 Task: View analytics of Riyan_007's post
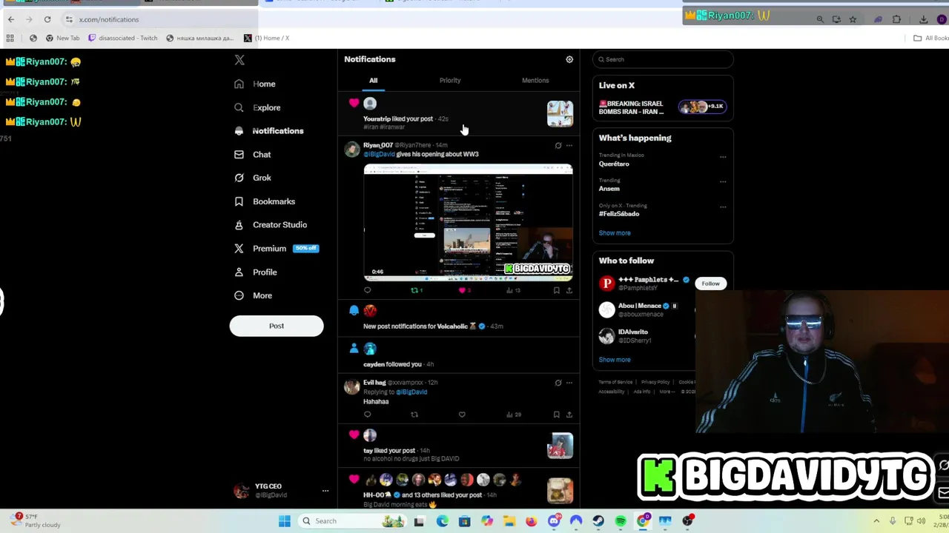(512, 291)
